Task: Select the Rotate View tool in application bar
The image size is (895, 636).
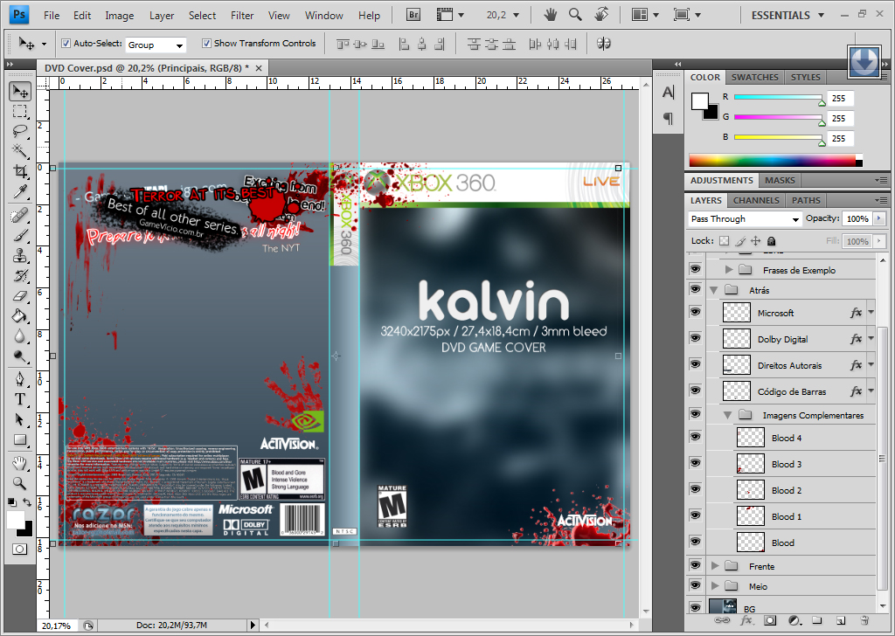Action: pos(601,15)
